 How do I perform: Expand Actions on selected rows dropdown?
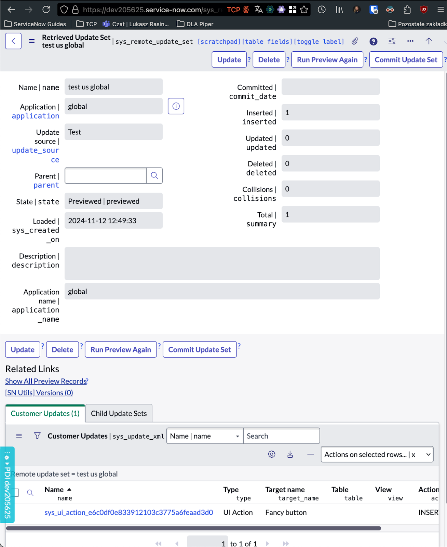pos(377,455)
